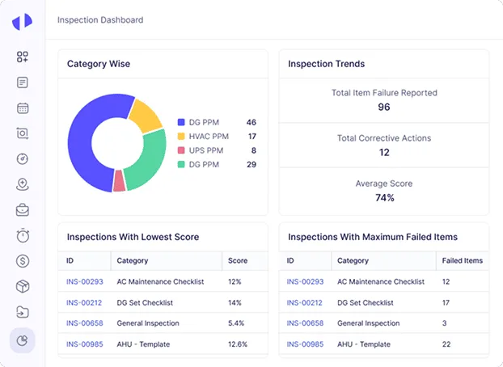This screenshot has height=367, width=503.
Task: Open INS-00293 in Lowest Score table
Action: tap(85, 281)
